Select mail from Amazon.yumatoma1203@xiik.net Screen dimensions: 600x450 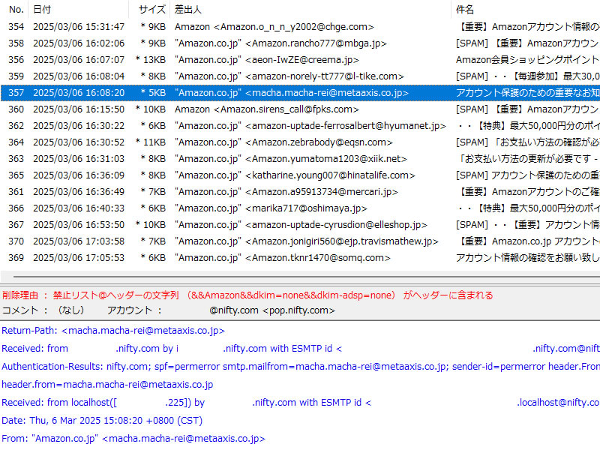(x=300, y=158)
